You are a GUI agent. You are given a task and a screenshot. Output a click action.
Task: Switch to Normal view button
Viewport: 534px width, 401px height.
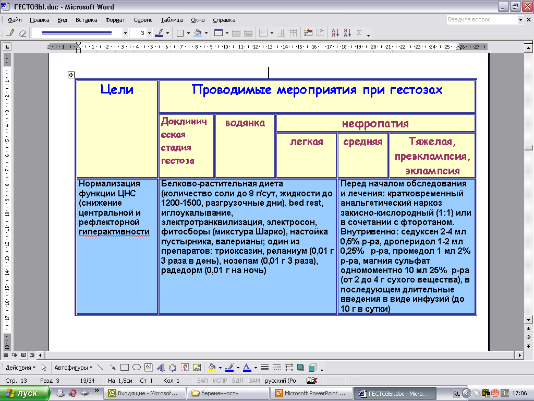(x=6, y=355)
